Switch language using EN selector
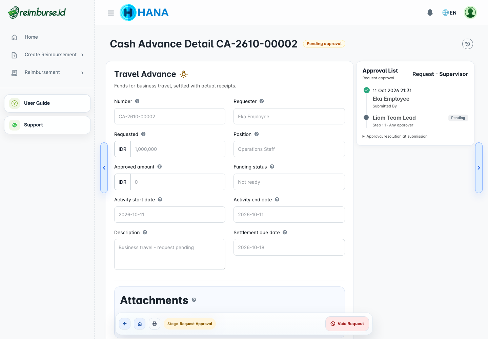488x339 pixels. coord(449,13)
